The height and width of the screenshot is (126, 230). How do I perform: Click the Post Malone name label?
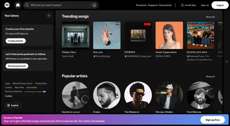point(194,112)
